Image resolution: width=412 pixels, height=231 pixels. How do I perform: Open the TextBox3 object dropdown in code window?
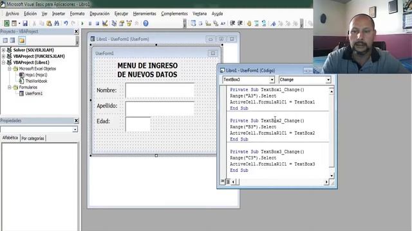pos(272,80)
